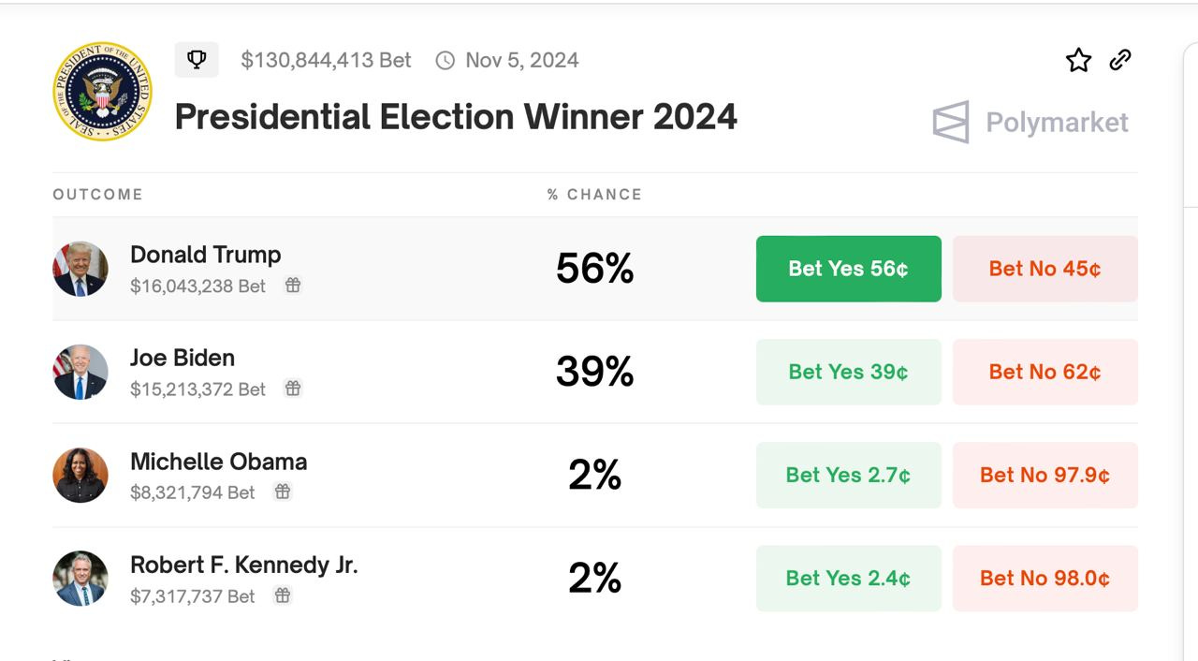Click gift icon beside Donald Trump's bet amount

[x=293, y=286]
